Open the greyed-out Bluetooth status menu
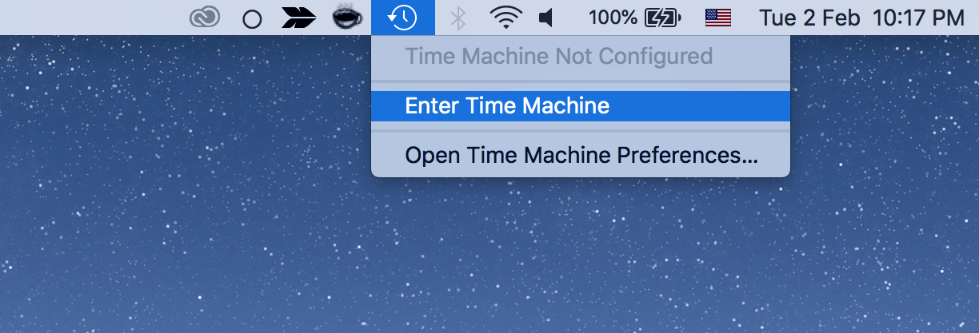Screen dimensions: 979x333 [x=458, y=18]
